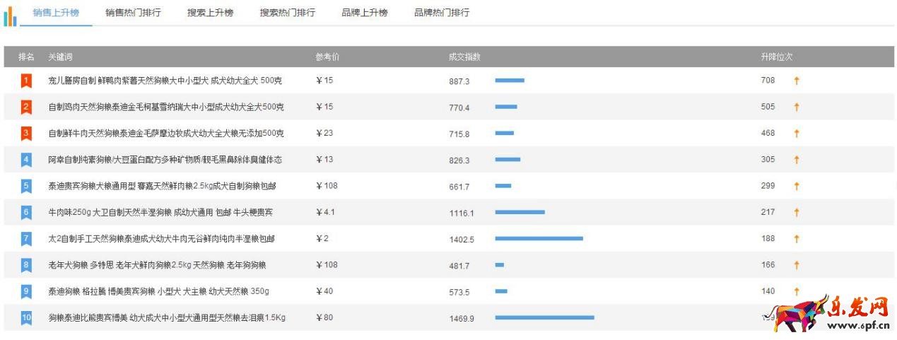Screen dimensions: 897x340
Task: Click keyword link starting with 老年犬狗粮 多特思
Action: tap(157, 265)
